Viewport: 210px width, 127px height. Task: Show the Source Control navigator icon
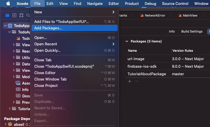14,15
